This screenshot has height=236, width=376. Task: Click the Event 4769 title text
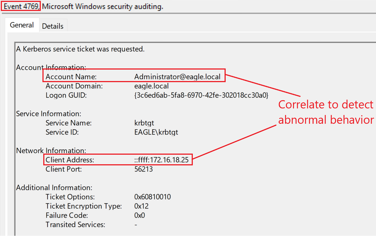click(21, 6)
